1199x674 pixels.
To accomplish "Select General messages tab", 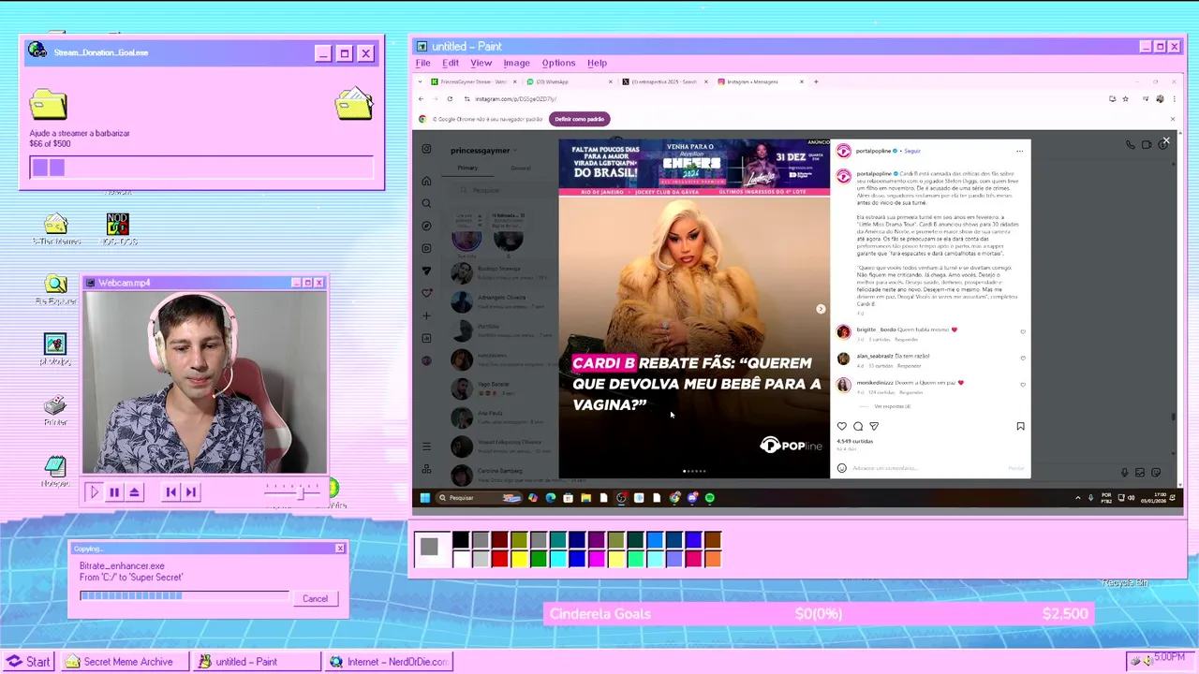I will tap(521, 168).
